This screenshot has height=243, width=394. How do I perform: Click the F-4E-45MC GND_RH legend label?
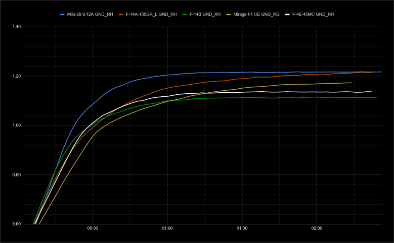314,15
